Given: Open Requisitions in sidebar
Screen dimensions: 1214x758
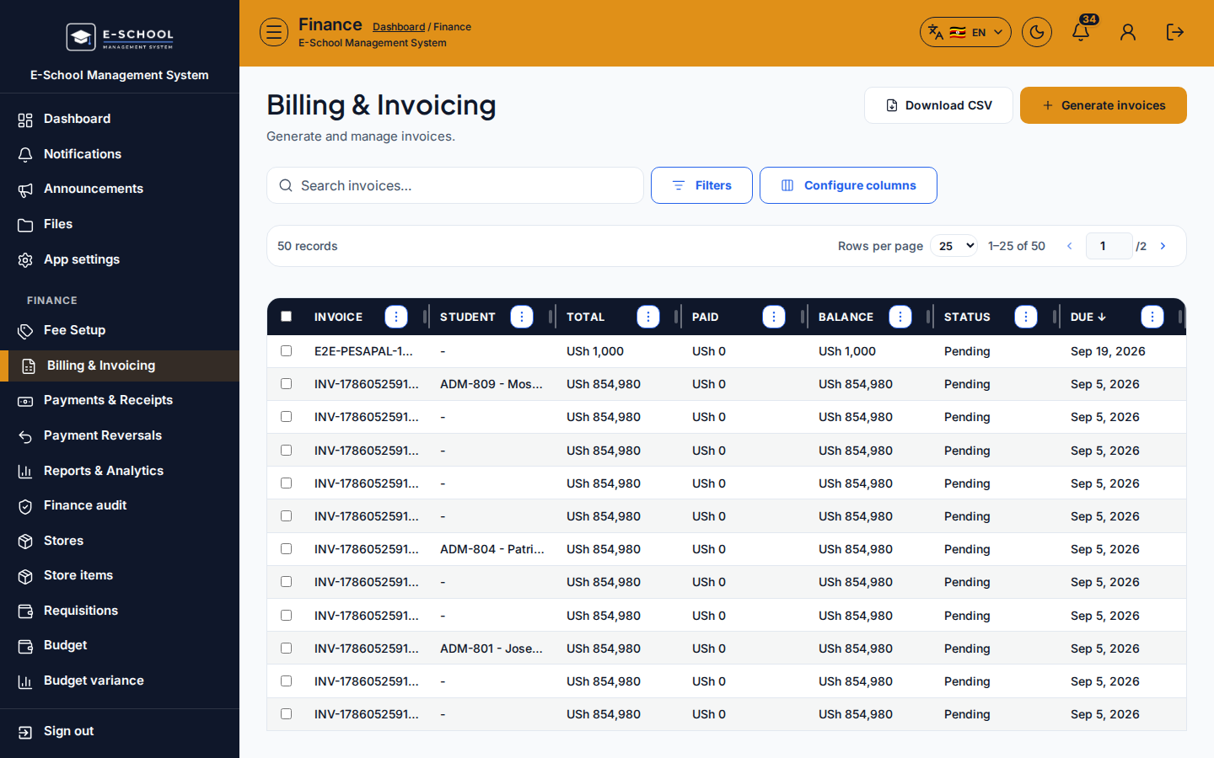Looking at the screenshot, I should pos(120,611).
